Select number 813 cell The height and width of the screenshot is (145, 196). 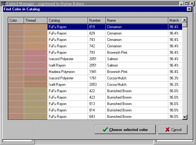coord(97,104)
